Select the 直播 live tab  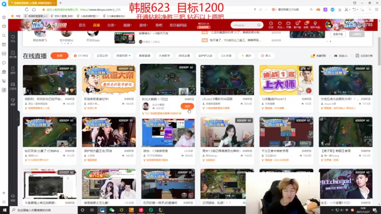[96, 25]
